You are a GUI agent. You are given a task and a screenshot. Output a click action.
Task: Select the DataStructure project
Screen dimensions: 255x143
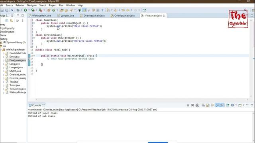tap(7, 32)
